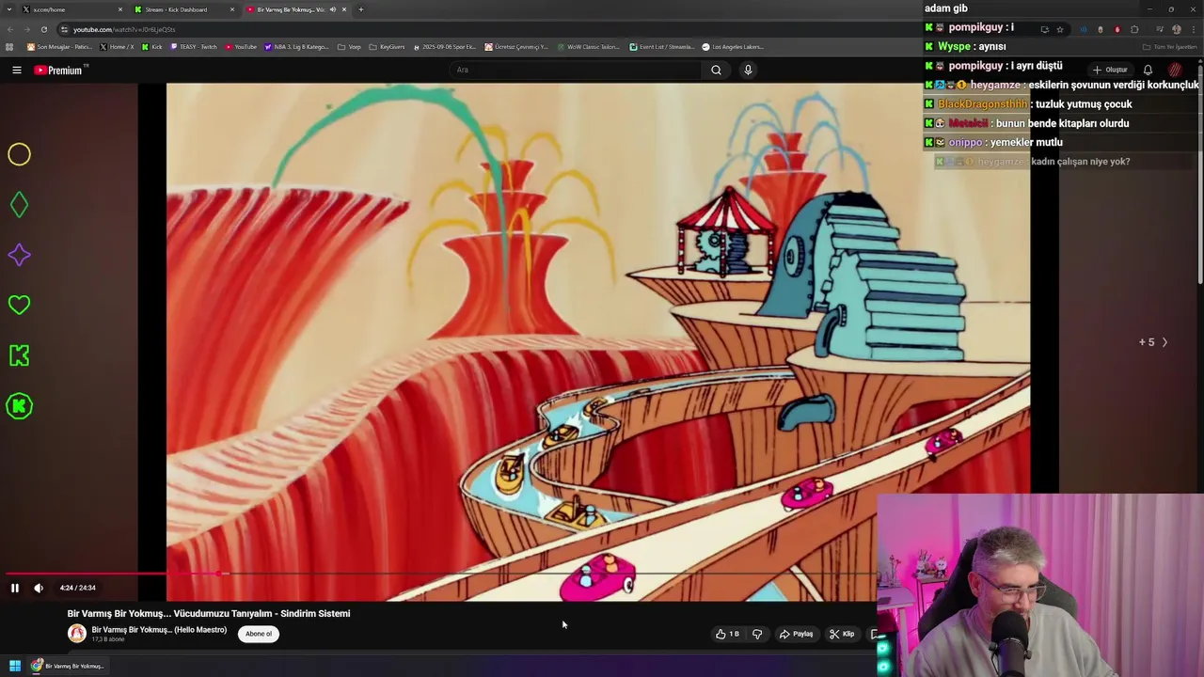Click the yellow circle overlay icon
The image size is (1204, 677).
pos(19,154)
